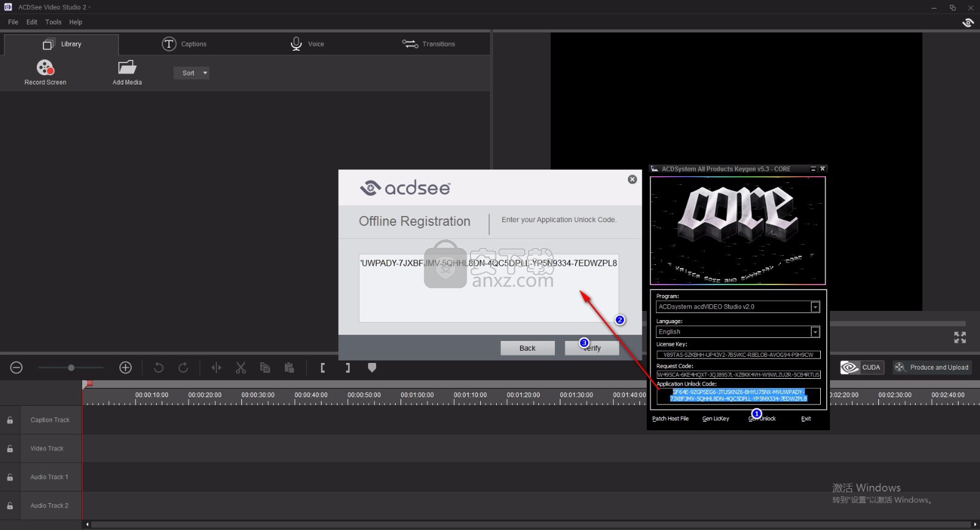Click Patch Host File in Keygen window
The image size is (980, 530).
coord(670,419)
